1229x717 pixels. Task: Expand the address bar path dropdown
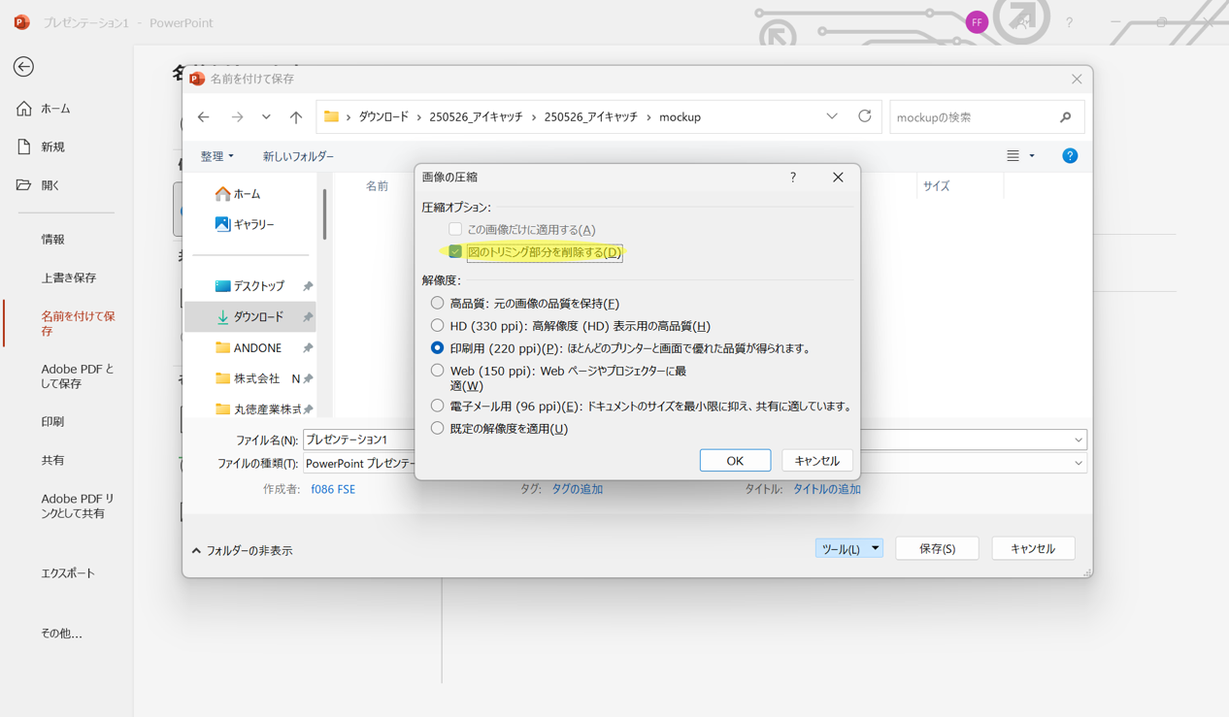832,116
